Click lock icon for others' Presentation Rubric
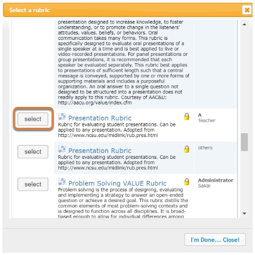 pos(187,149)
